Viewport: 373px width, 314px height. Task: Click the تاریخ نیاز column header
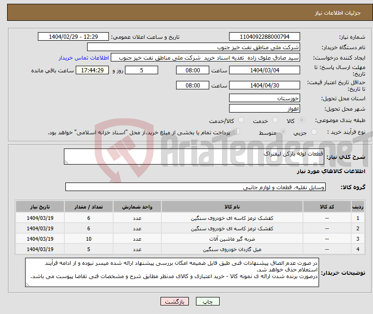[x=40, y=207]
